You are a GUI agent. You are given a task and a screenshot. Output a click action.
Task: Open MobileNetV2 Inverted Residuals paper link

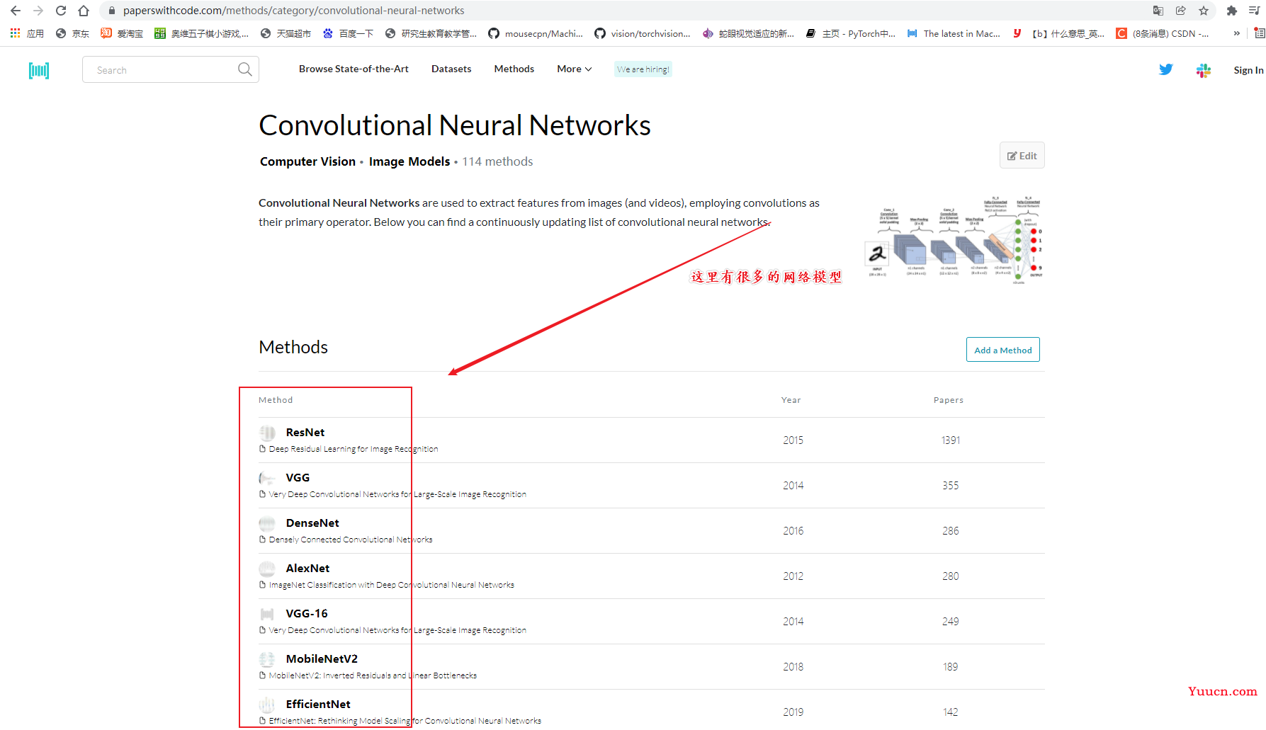(373, 675)
